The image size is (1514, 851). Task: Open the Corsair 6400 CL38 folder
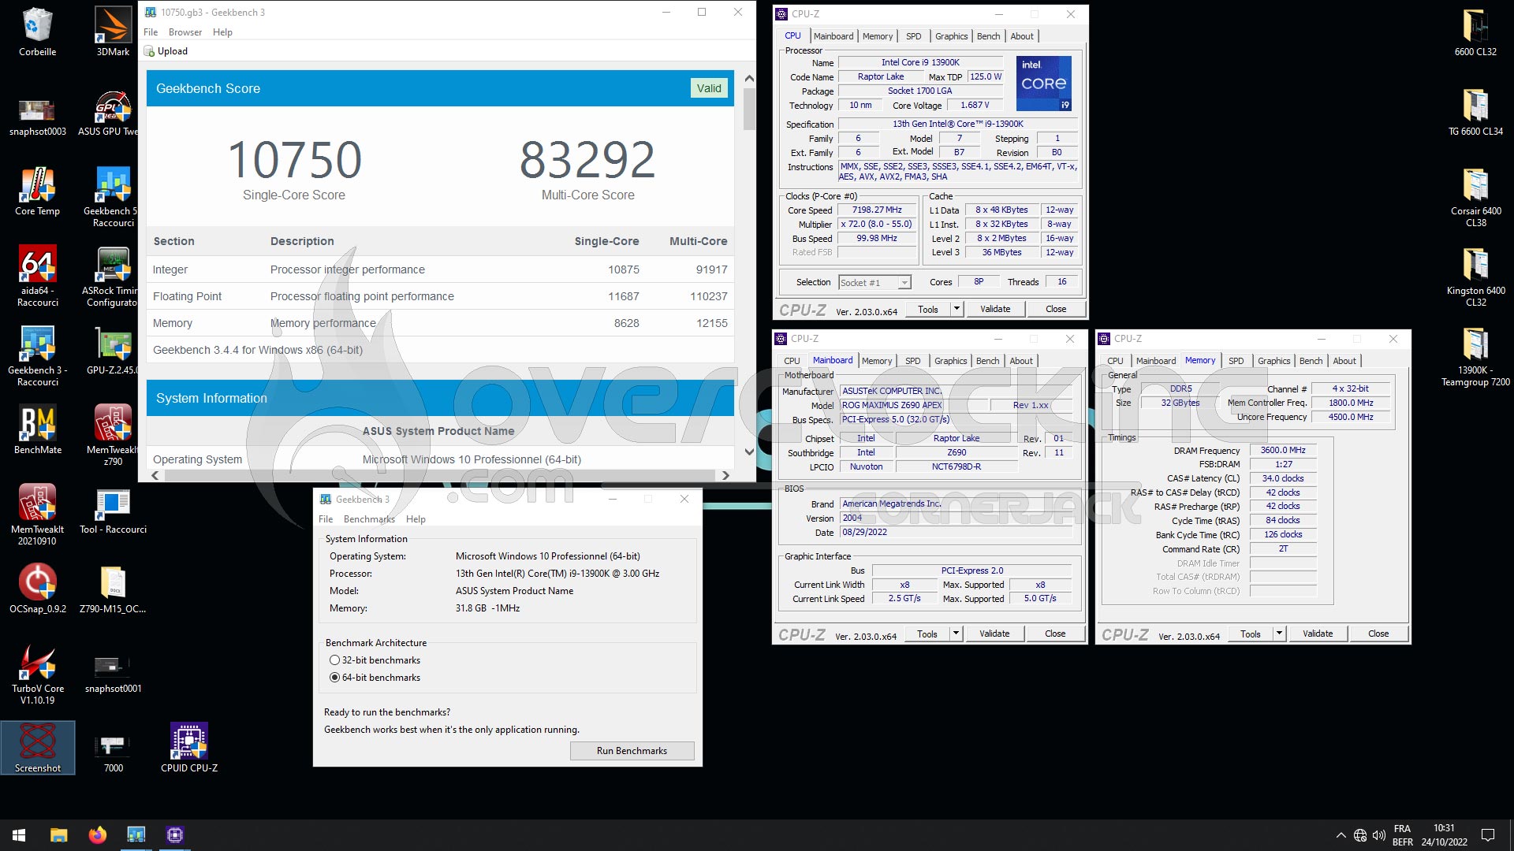point(1475,197)
